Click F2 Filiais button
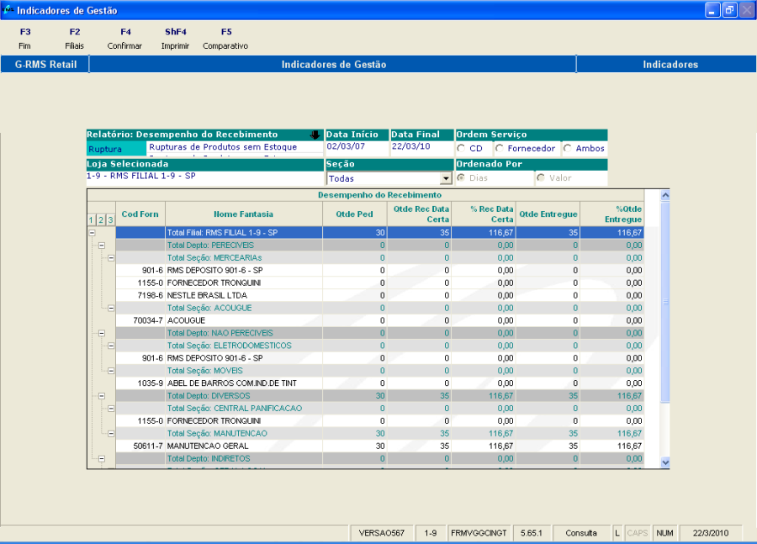 75,39
